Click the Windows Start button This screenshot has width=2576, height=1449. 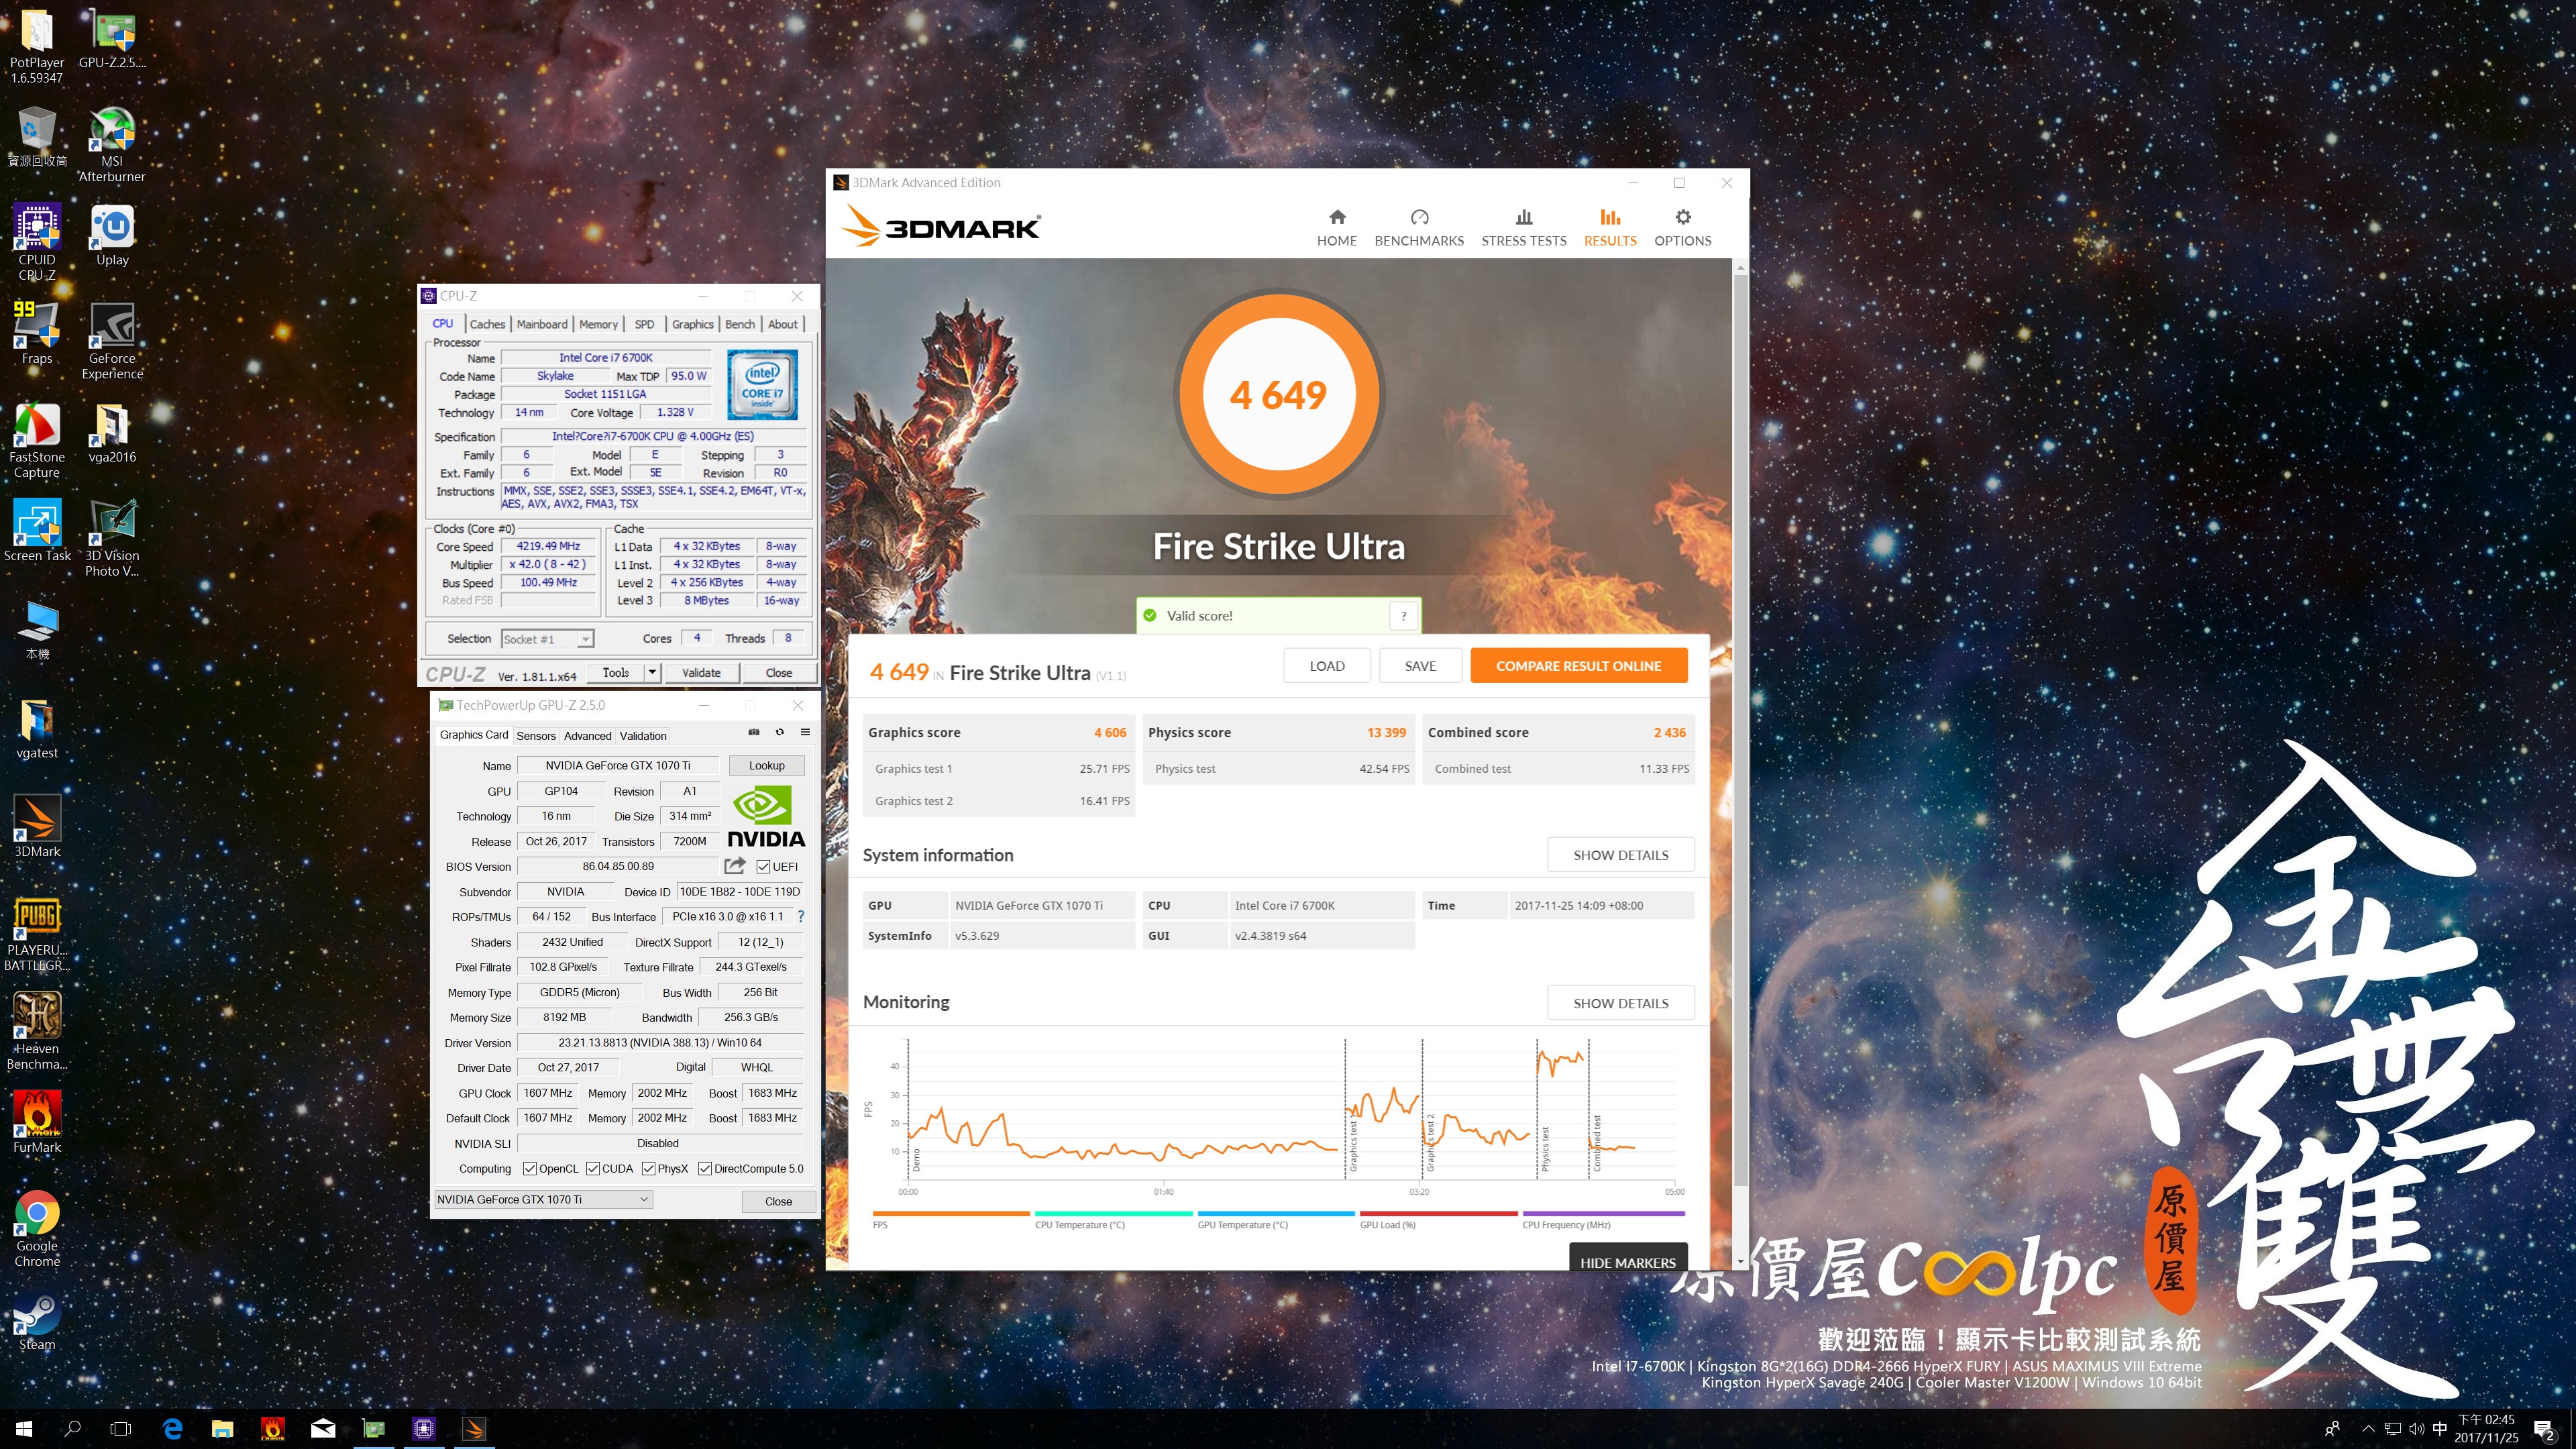(24, 1429)
